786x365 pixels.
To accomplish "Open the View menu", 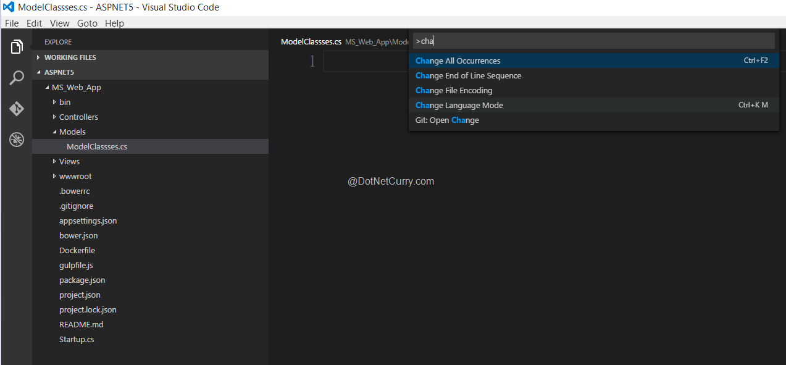I will click(x=60, y=23).
